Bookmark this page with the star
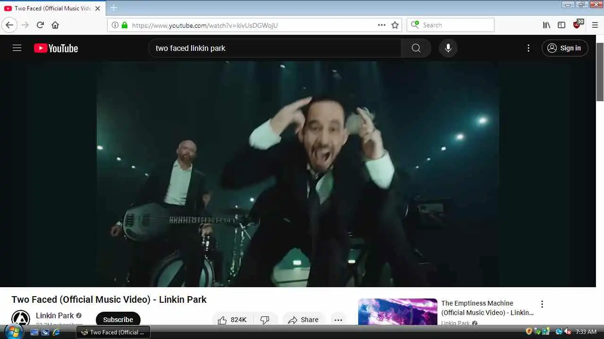The width and height of the screenshot is (604, 339). click(x=395, y=25)
